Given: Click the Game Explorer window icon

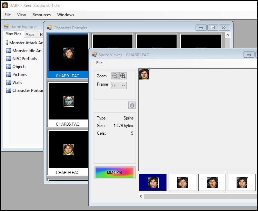Looking at the screenshot, I should coord(6,26).
